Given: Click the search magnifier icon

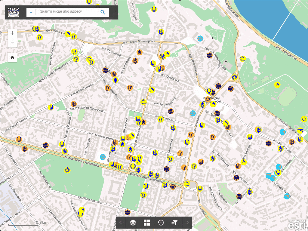Looking at the screenshot, I should tap(103, 12).
